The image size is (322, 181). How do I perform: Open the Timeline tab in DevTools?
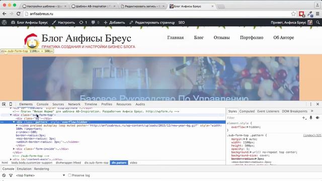[x=91, y=104]
